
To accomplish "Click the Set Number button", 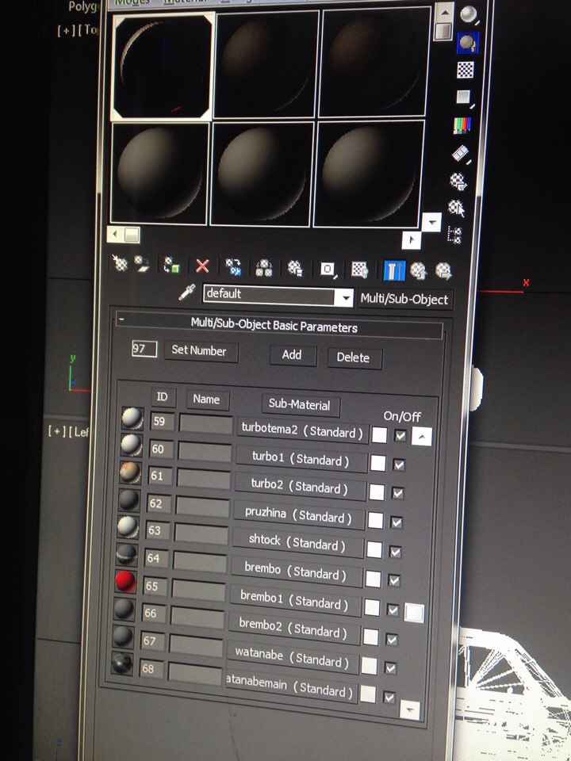I will 201,351.
